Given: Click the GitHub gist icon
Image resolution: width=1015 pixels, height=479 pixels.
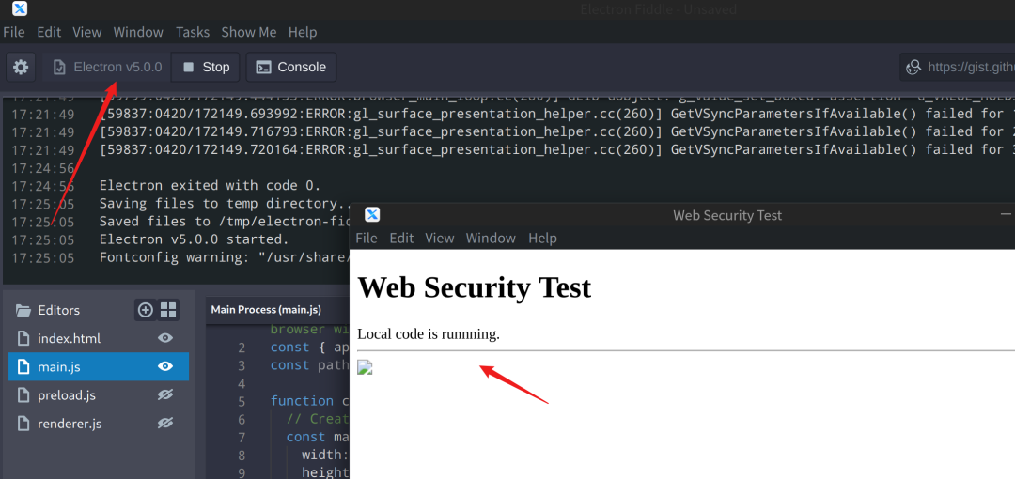Looking at the screenshot, I should (x=913, y=68).
